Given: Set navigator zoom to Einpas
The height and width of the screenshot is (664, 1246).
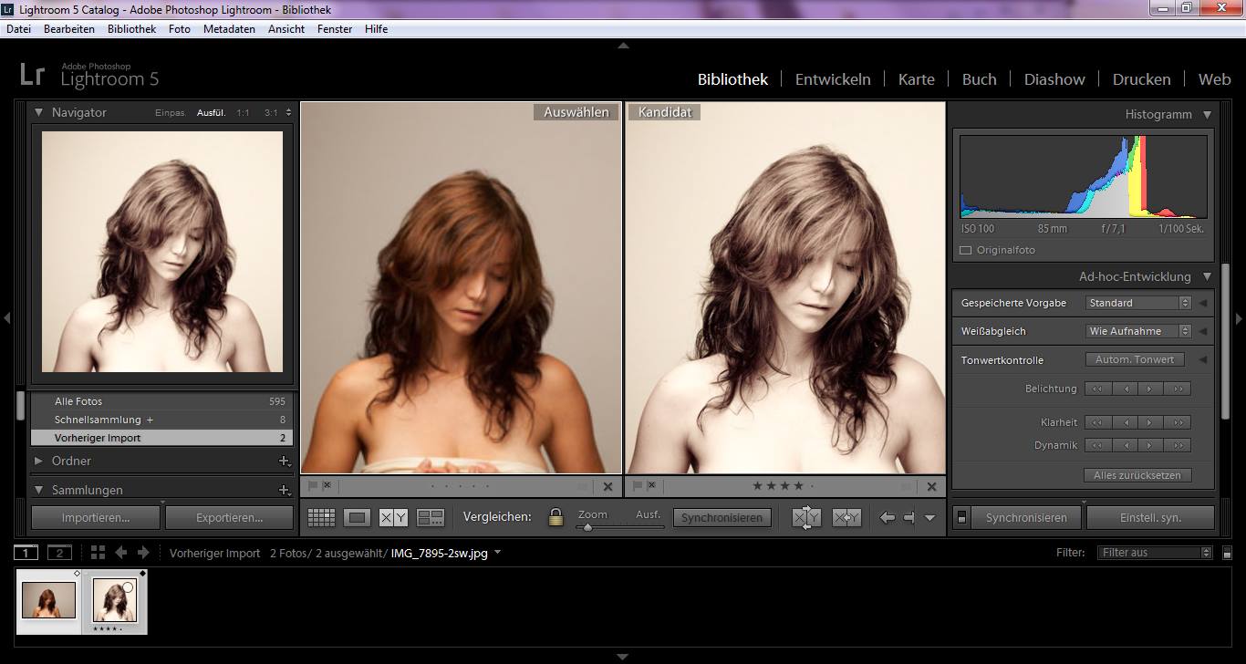Looking at the screenshot, I should [x=170, y=113].
